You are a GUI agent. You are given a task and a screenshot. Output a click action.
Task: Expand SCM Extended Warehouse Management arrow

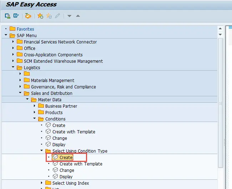13,61
